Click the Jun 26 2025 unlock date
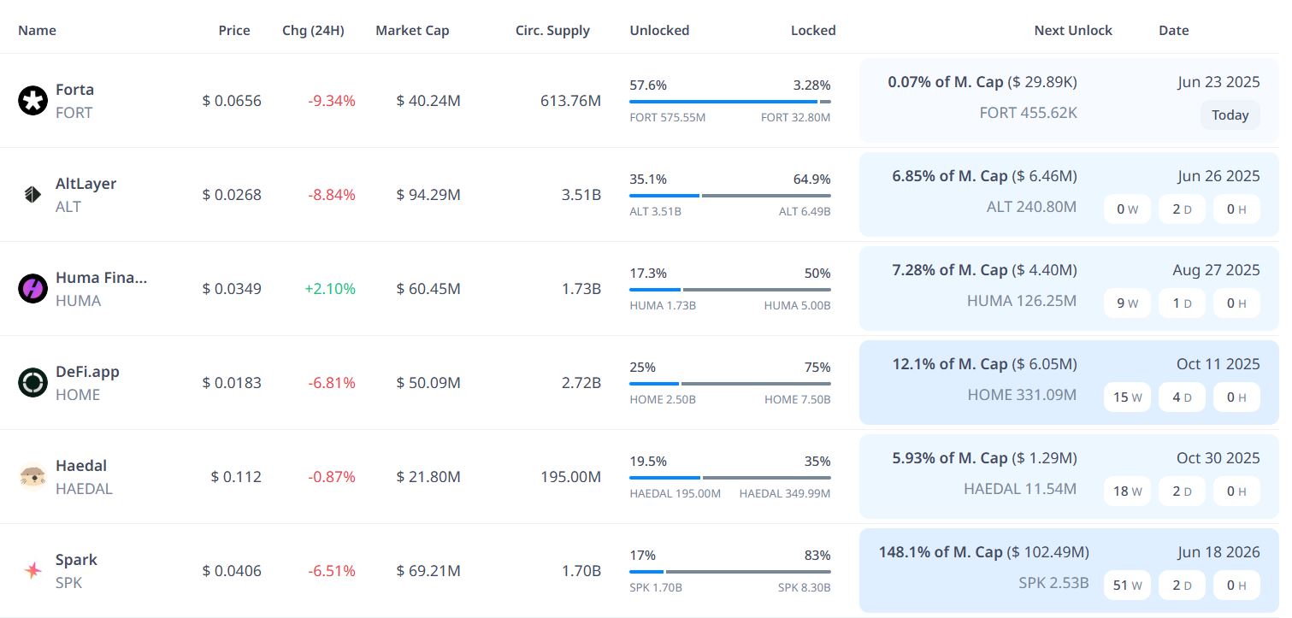Viewport: 1292px width, 618px height. coord(1218,176)
